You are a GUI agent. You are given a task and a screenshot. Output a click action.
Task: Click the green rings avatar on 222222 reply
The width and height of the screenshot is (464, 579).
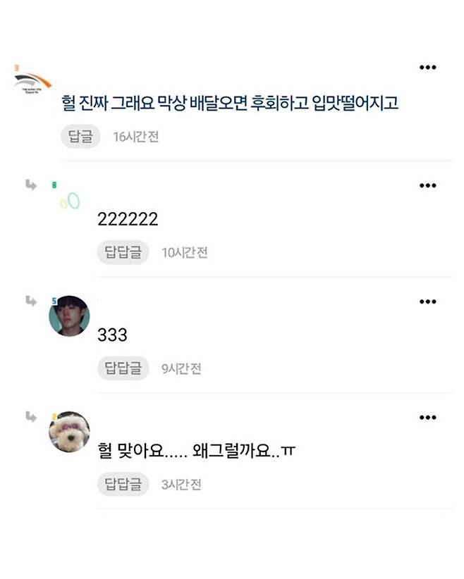[x=70, y=201]
